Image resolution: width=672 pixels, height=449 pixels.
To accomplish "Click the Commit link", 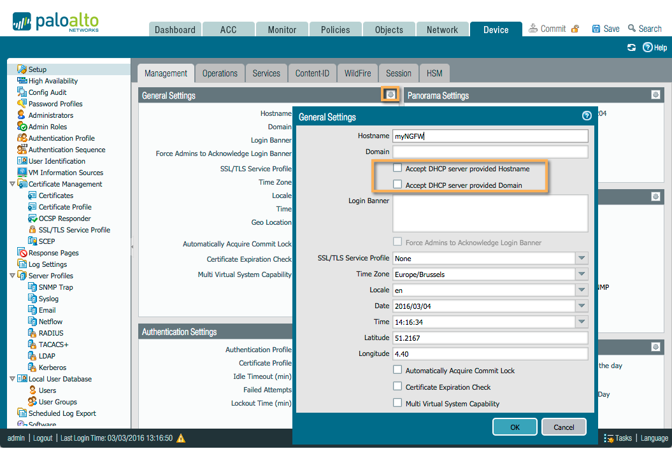I will 547,29.
